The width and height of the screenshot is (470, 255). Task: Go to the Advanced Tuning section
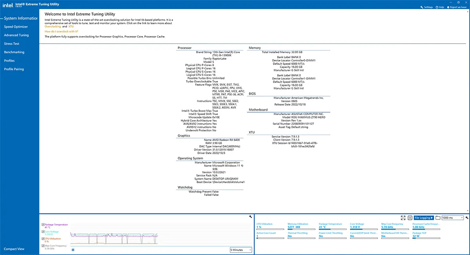point(16,35)
